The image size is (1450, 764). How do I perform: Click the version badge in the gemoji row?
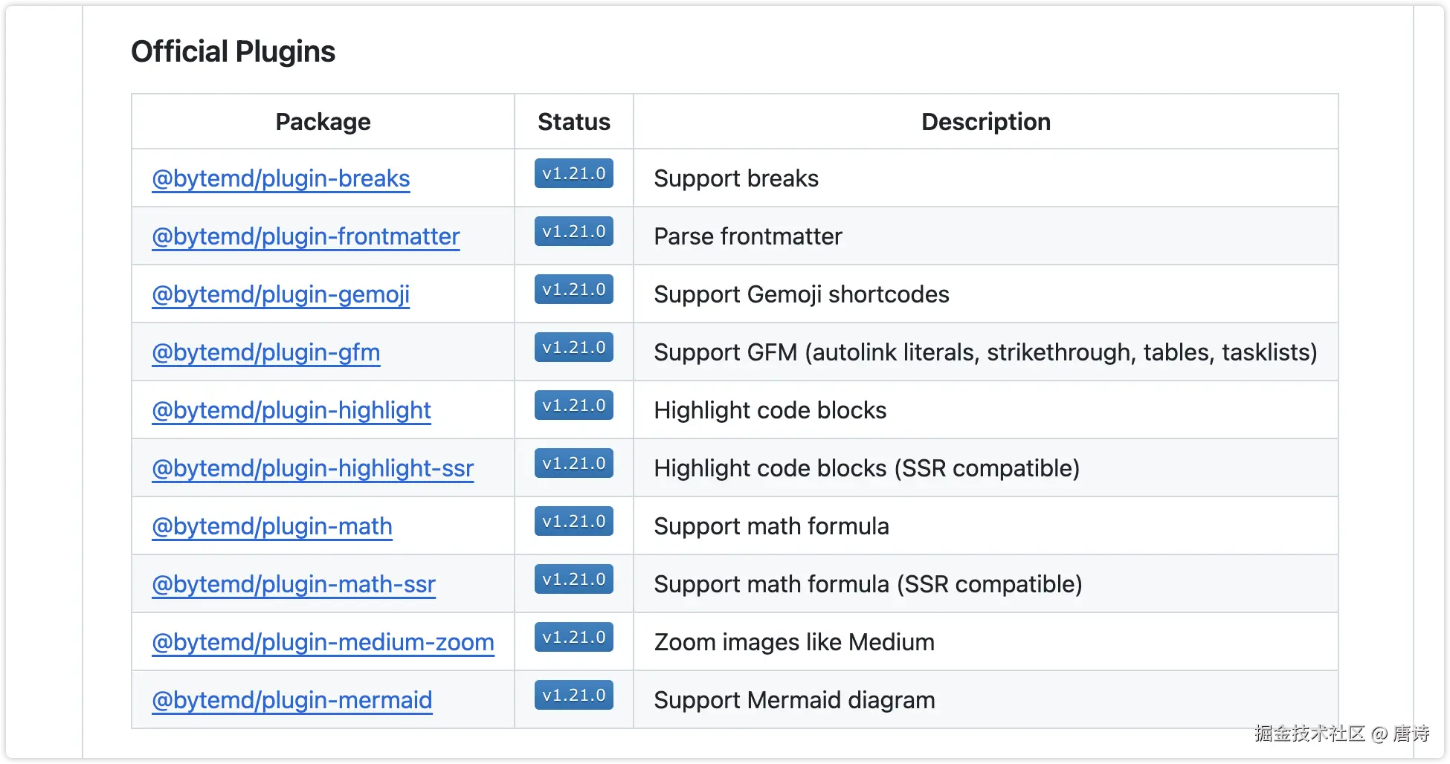(573, 289)
